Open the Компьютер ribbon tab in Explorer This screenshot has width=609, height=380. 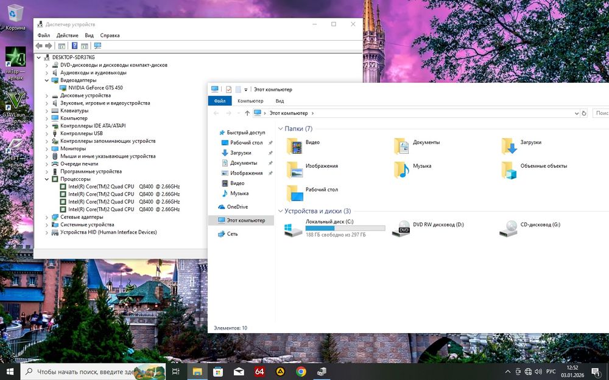[x=250, y=101]
